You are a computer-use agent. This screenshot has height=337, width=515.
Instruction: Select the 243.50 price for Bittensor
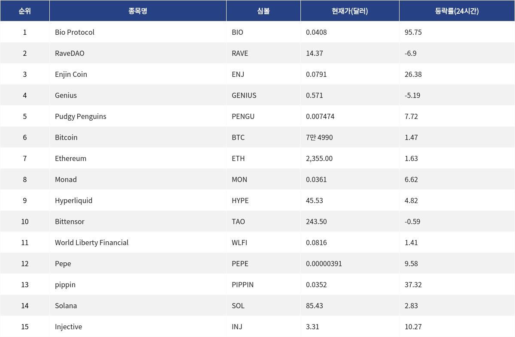pos(316,222)
